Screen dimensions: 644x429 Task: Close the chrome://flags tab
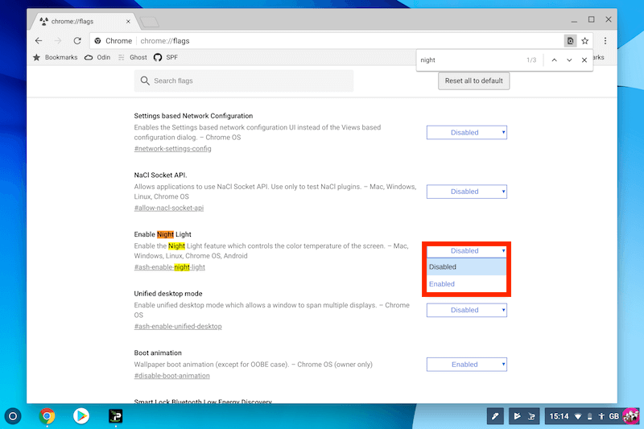coord(128,22)
